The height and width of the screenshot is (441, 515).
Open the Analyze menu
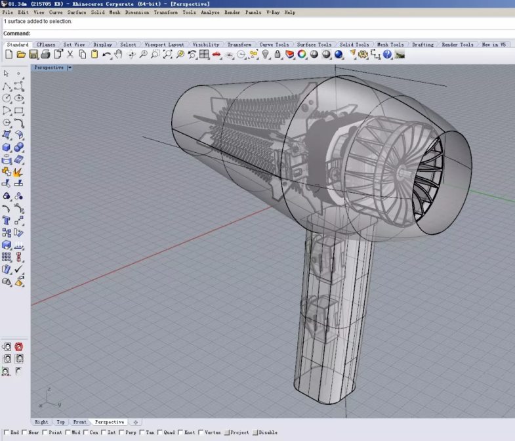pyautogui.click(x=210, y=12)
